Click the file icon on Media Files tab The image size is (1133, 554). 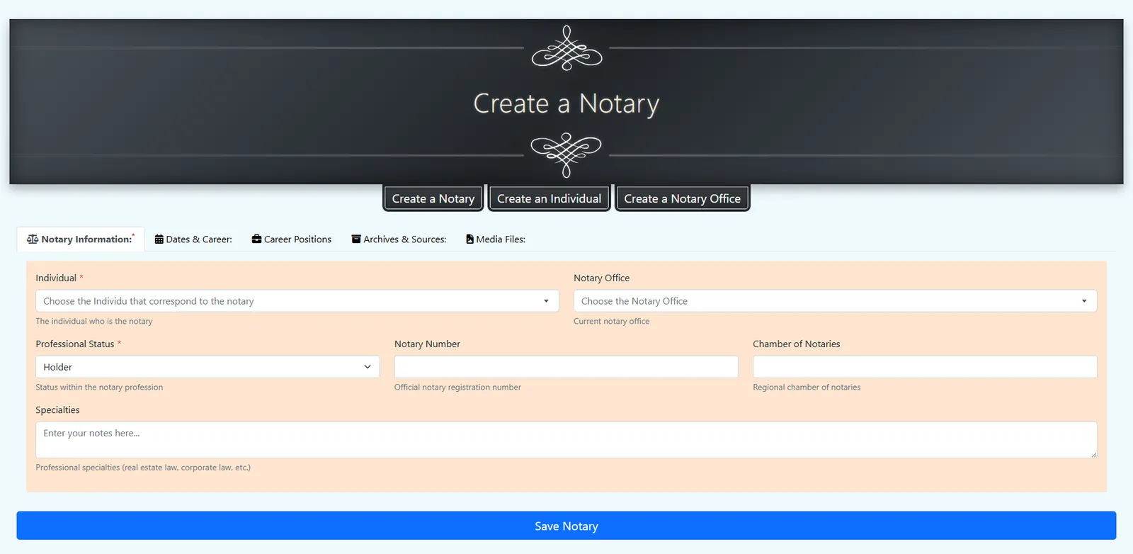coord(469,239)
